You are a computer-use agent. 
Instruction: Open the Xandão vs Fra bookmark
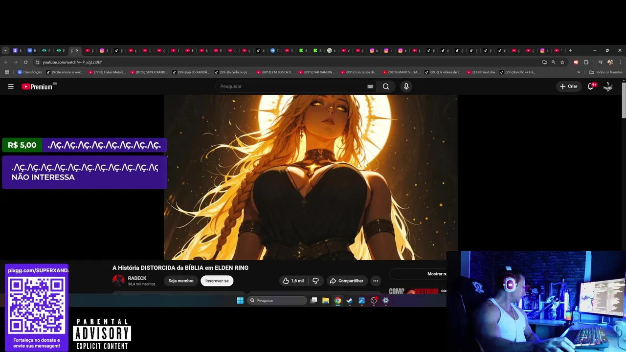tap(518, 72)
